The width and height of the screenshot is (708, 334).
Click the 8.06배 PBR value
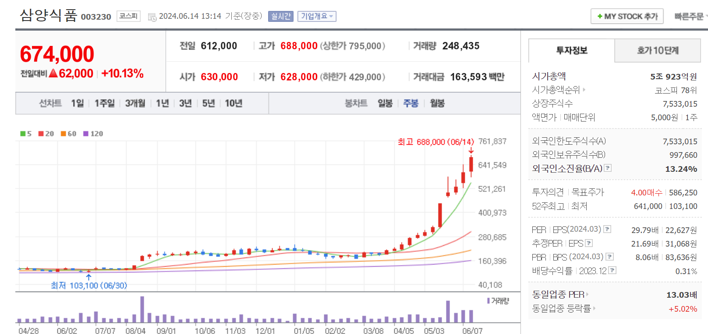(x=647, y=257)
